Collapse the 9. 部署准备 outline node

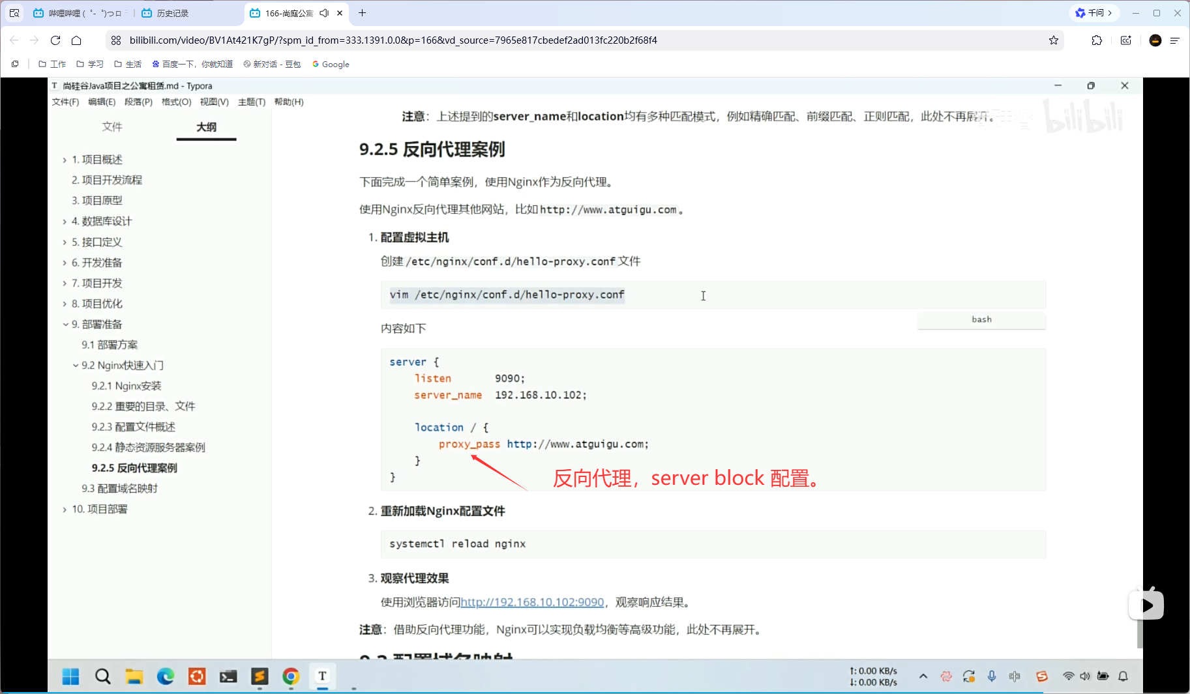65,325
